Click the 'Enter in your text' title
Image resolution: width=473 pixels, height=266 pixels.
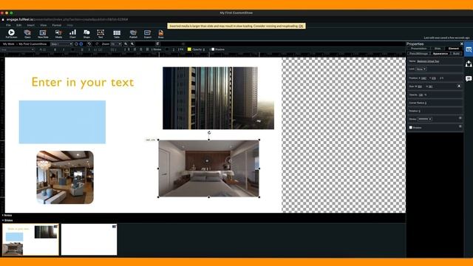tap(83, 82)
